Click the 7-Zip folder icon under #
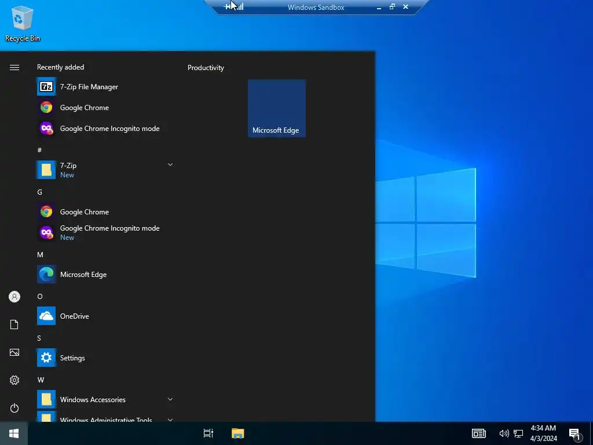Screen dimensions: 593x445 [46, 170]
